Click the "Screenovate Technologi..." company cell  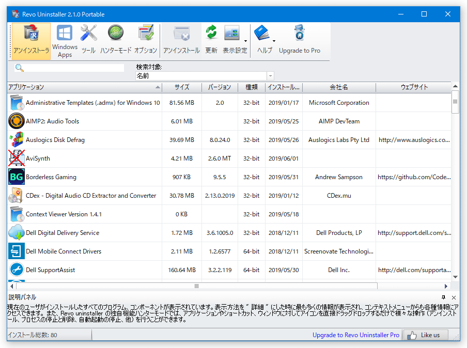coord(339,251)
